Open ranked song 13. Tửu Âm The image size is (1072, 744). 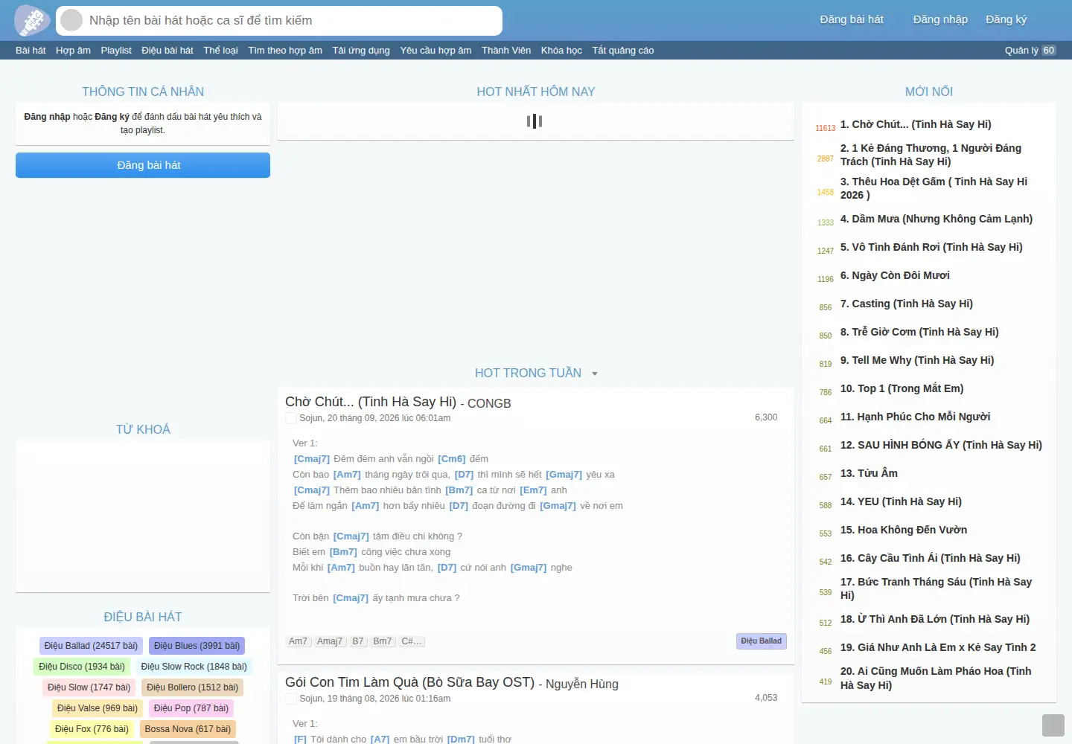point(869,473)
